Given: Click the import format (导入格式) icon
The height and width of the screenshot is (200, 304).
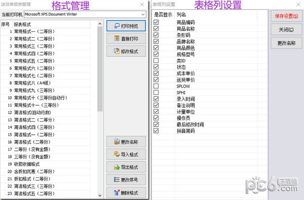Looking at the screenshot, I should coord(117,154).
